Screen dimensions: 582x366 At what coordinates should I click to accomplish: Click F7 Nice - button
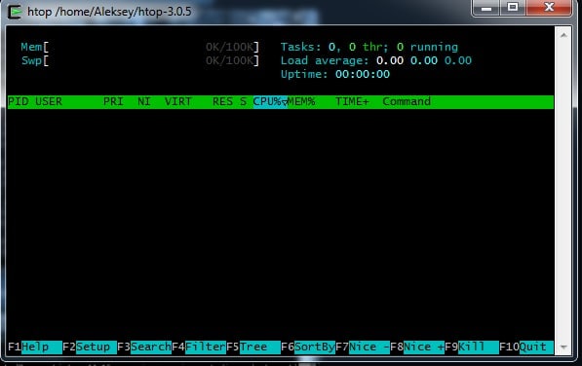tap(363, 348)
